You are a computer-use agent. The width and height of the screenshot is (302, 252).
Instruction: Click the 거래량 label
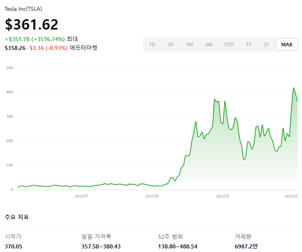point(243,236)
